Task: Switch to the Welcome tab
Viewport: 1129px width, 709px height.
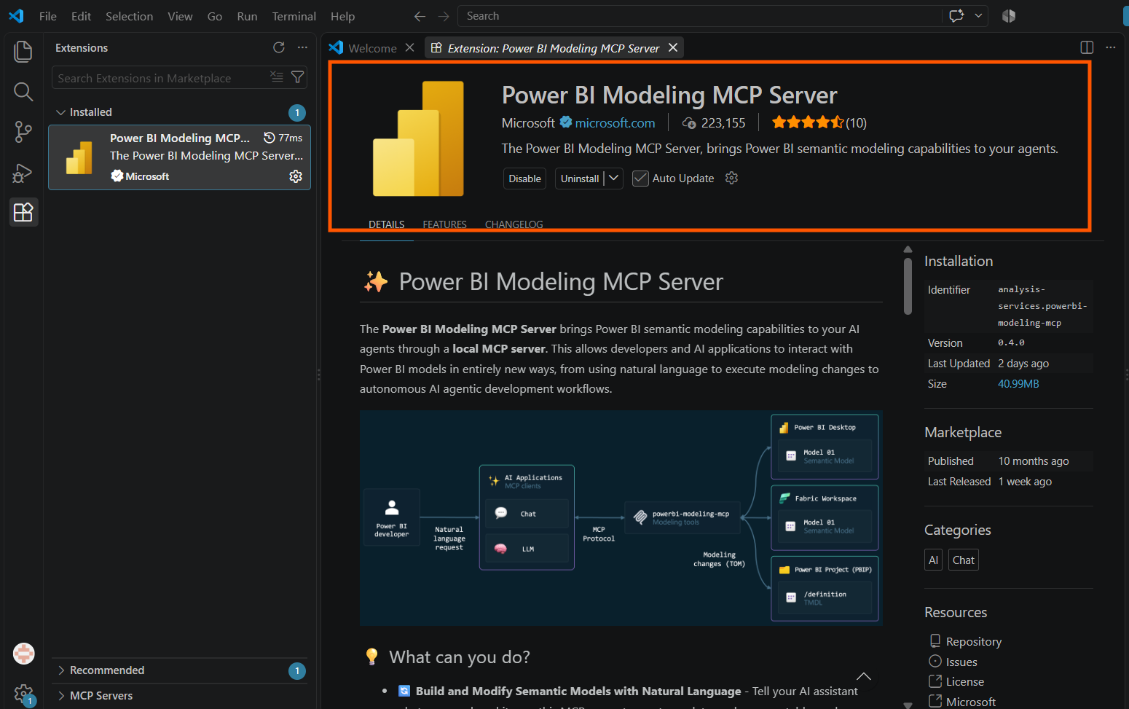Action: pyautogui.click(x=371, y=47)
